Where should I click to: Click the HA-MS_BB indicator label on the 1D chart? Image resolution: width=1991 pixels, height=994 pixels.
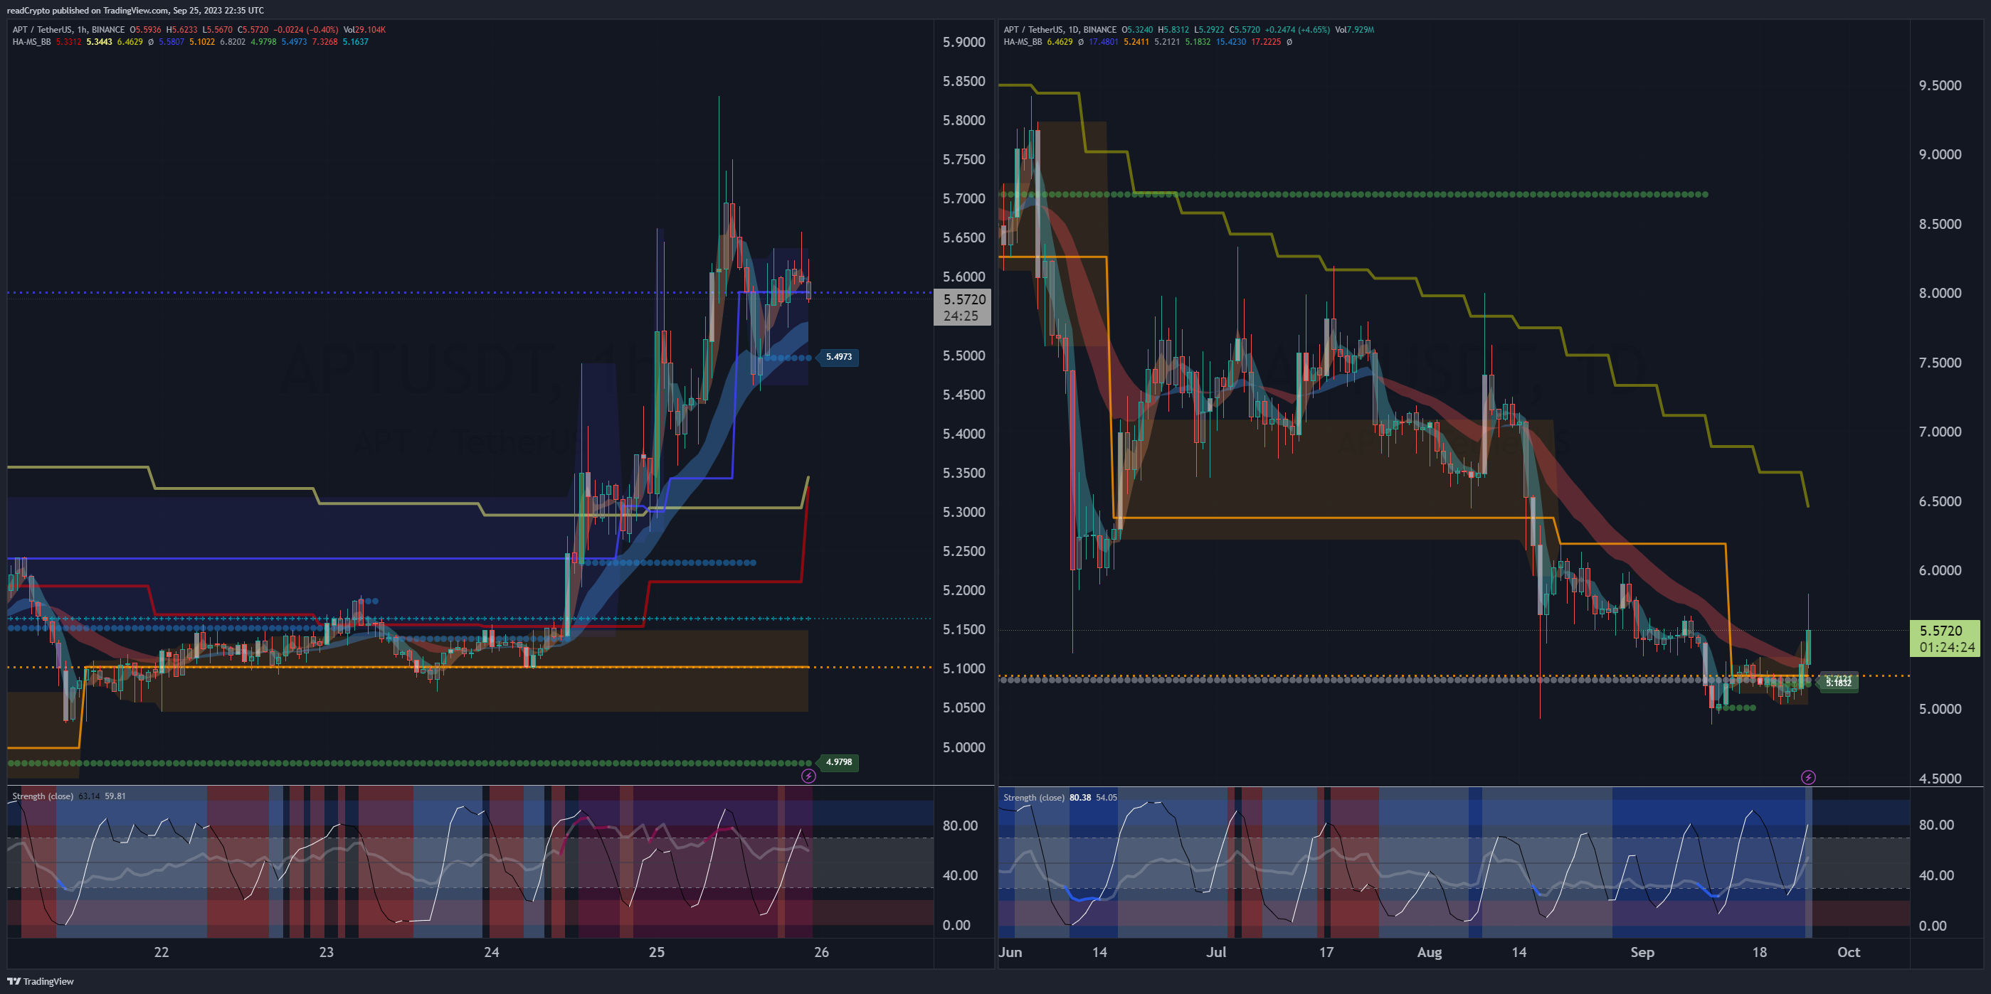pyautogui.click(x=1023, y=42)
